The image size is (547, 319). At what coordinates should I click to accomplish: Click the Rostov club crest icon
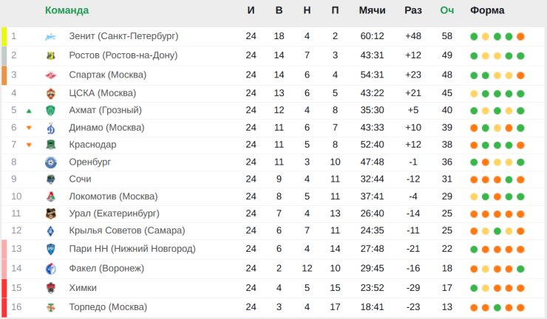(x=50, y=55)
